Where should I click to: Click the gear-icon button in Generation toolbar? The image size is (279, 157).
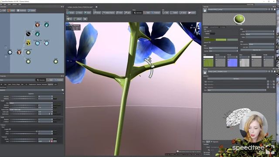pyautogui.click(x=21, y=10)
